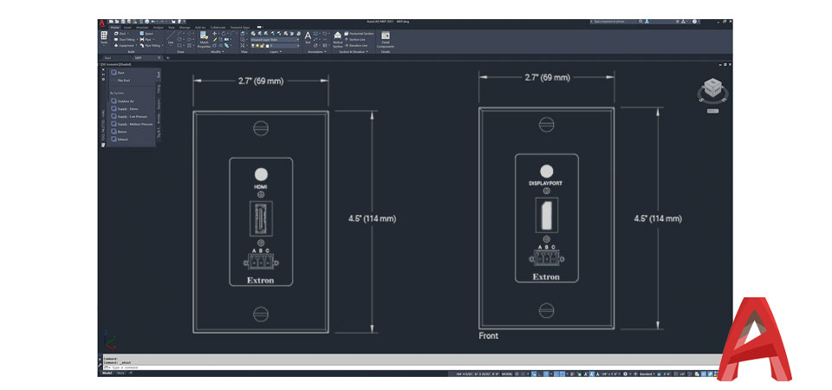
Task: Click the 2.7" (69 mm) dimension on HDMI plate
Action: pos(260,81)
